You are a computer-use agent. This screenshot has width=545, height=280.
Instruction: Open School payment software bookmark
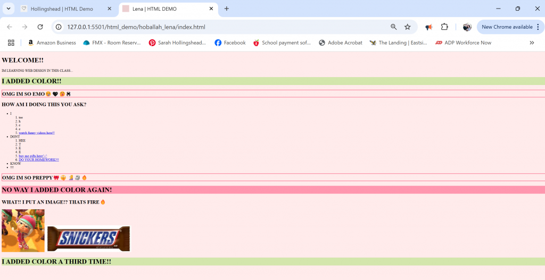(282, 43)
